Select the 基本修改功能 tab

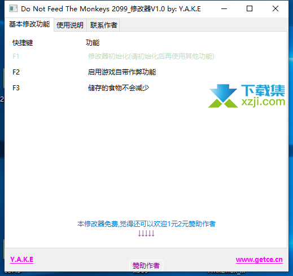tap(29, 24)
